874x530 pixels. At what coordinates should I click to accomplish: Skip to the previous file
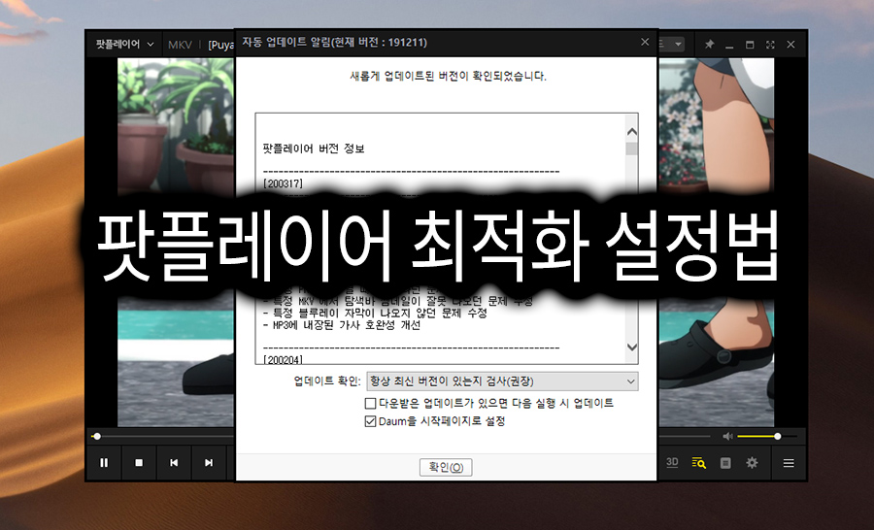[174, 463]
